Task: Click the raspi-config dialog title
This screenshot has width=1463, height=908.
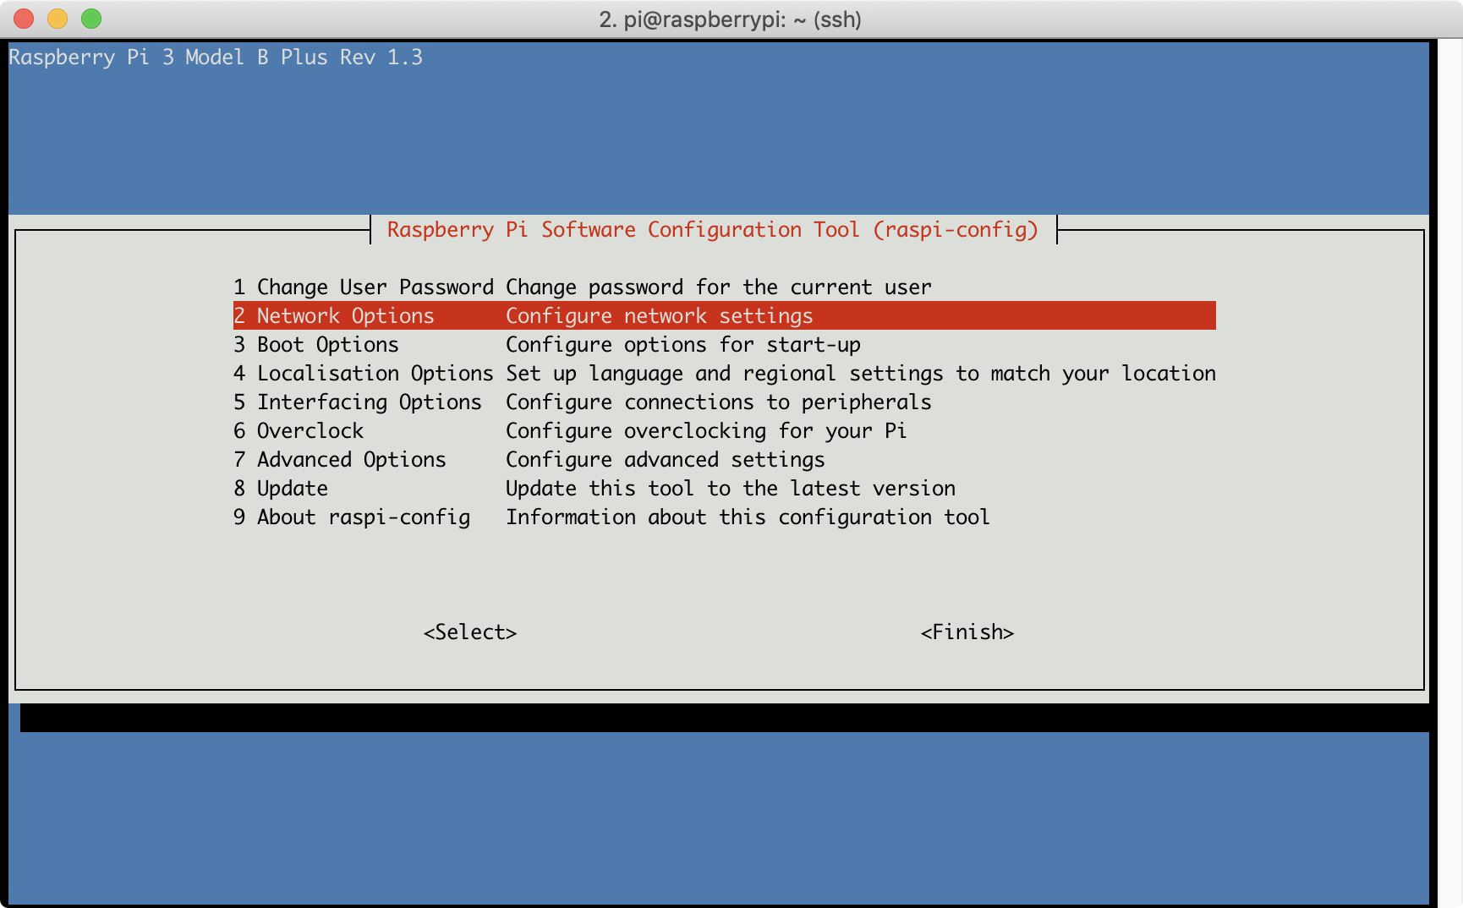Action: tap(713, 230)
